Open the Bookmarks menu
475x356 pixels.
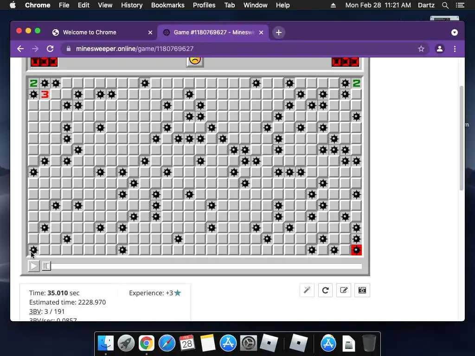(x=168, y=5)
